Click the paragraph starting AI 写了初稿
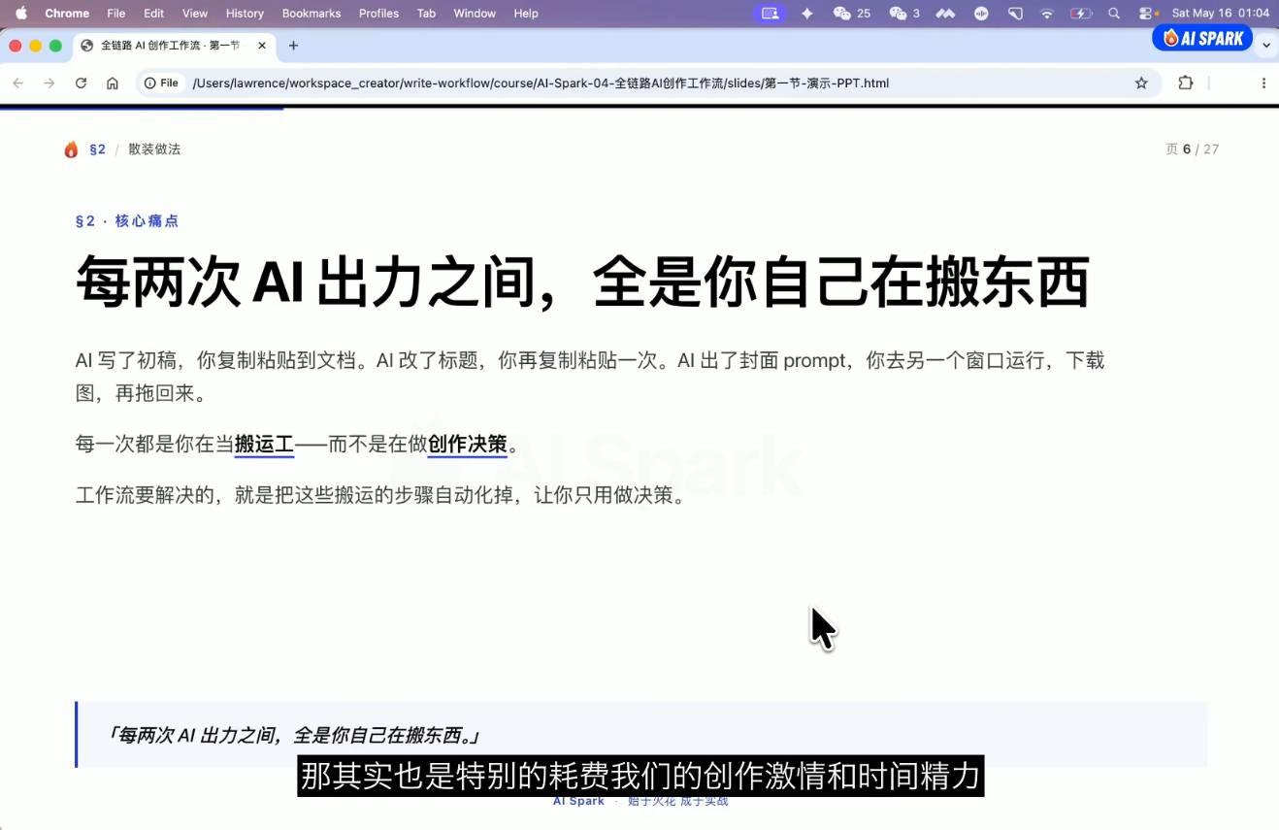1279x830 pixels. [590, 377]
